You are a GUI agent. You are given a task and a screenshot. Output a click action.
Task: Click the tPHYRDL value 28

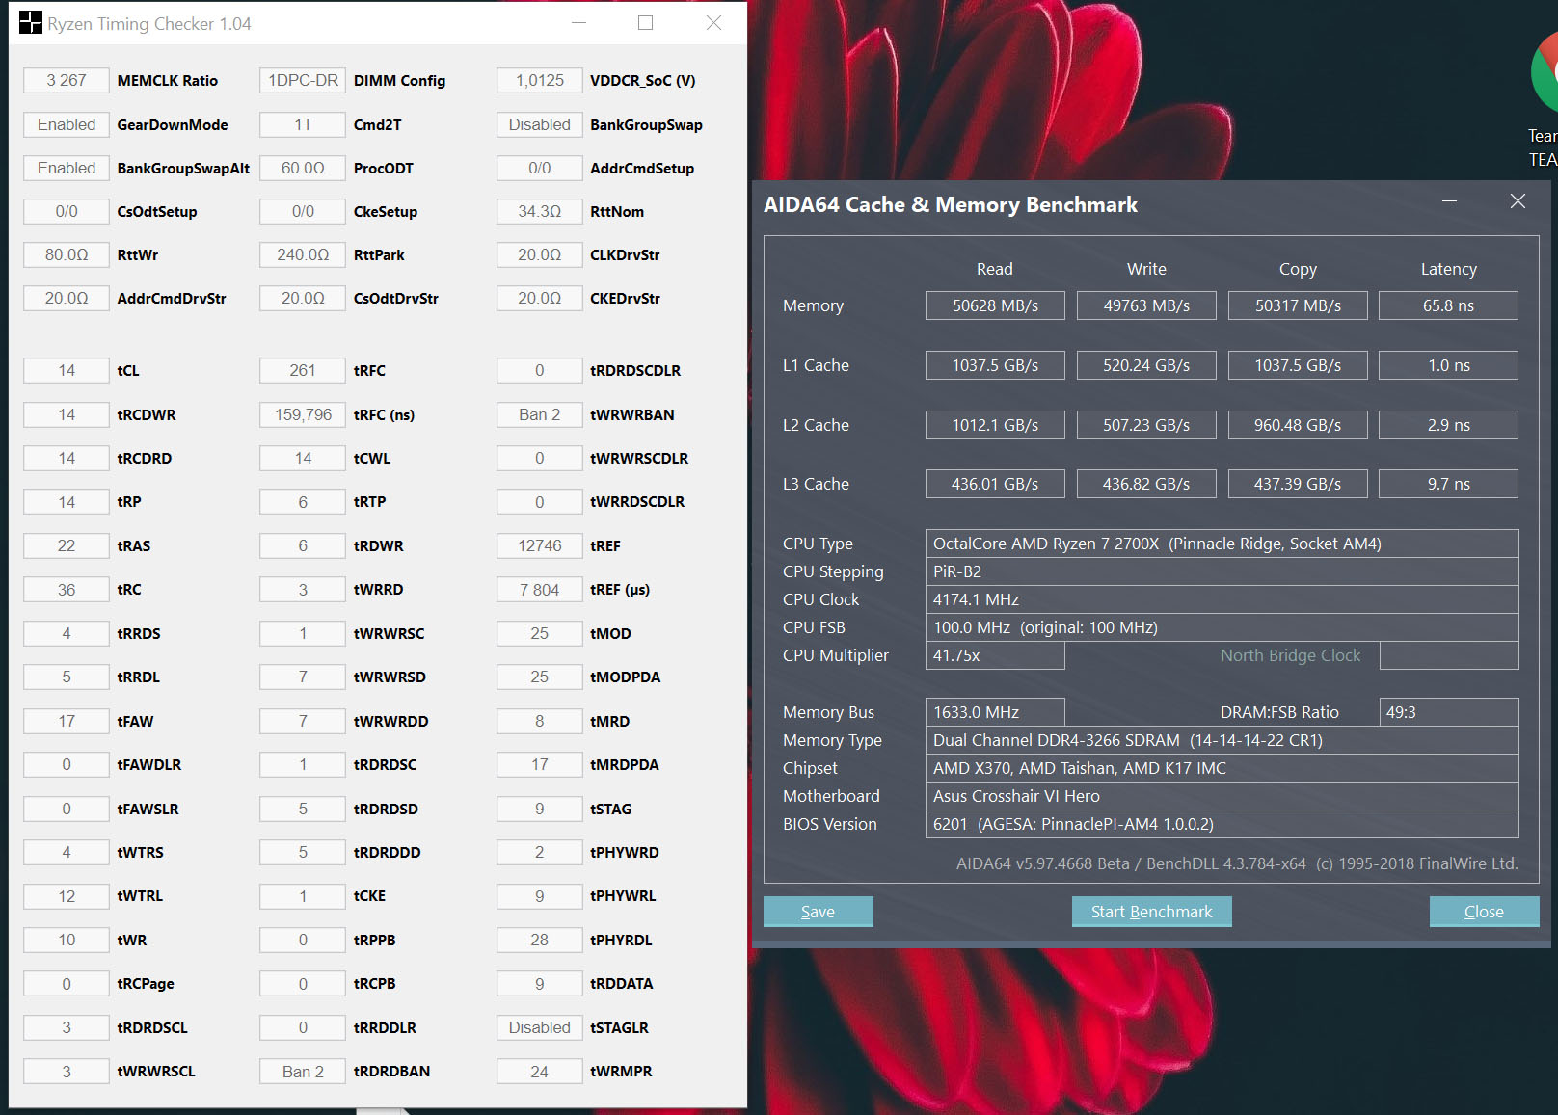pos(540,941)
